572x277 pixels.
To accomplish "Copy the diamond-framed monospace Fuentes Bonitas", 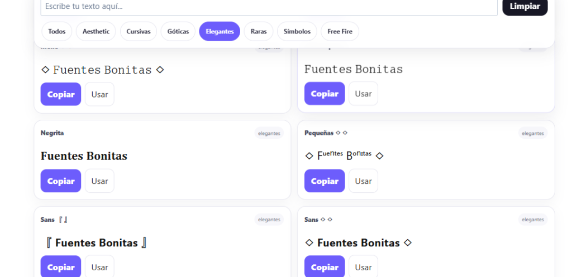I will tap(61, 94).
